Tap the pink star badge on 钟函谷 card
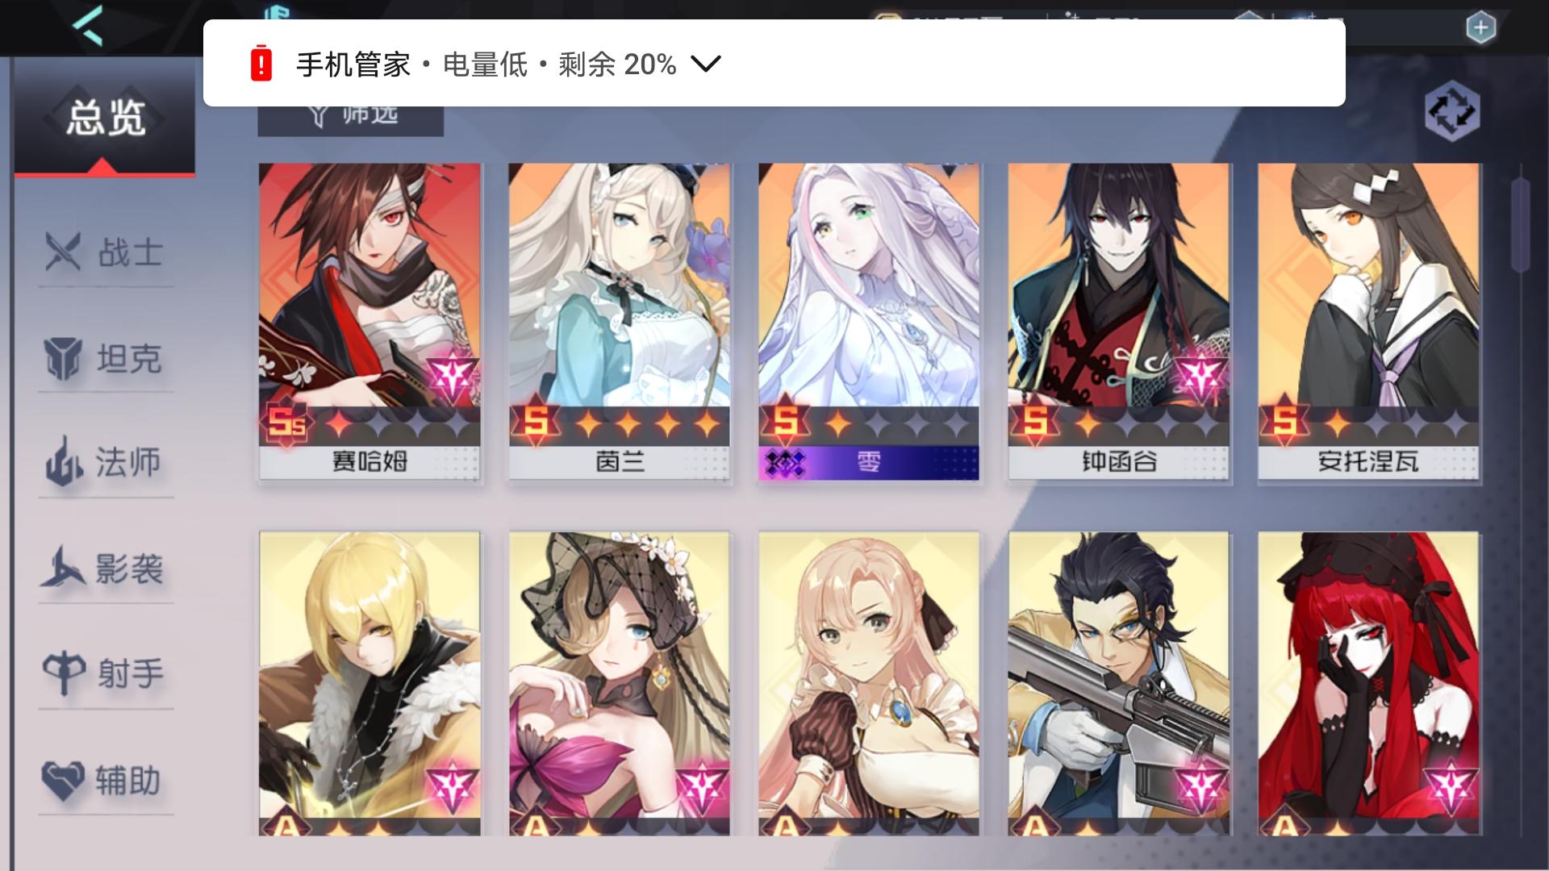1549x871 pixels. click(1200, 378)
